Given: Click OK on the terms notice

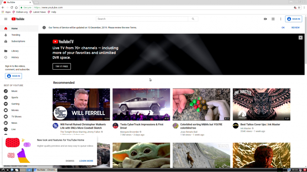Looking at the screenshot, I should click(x=283, y=27).
